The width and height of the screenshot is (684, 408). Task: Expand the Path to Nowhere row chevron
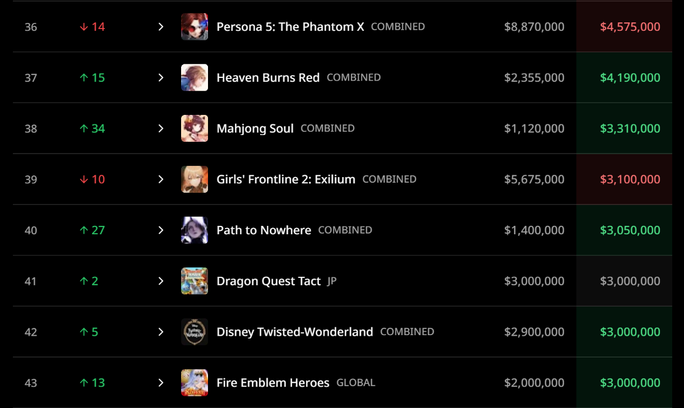point(161,230)
